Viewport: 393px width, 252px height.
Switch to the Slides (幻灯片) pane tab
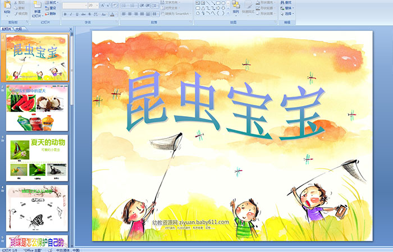click(7, 29)
